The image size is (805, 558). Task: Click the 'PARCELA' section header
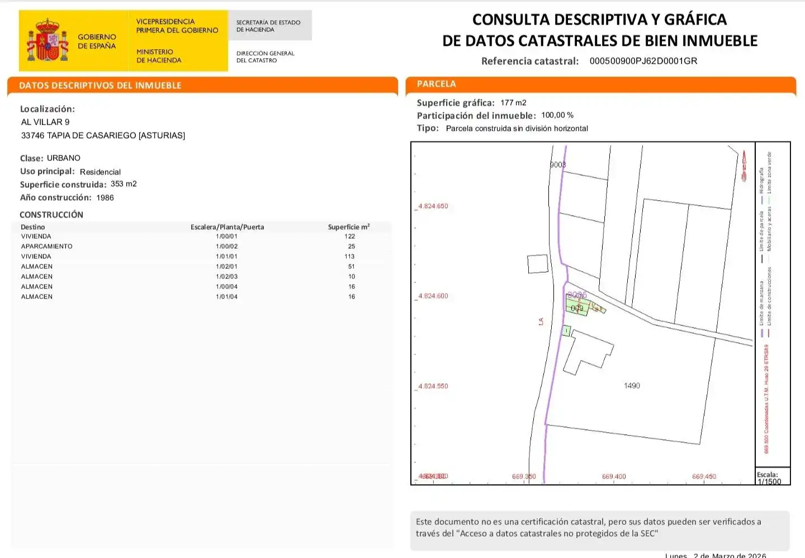pos(437,84)
